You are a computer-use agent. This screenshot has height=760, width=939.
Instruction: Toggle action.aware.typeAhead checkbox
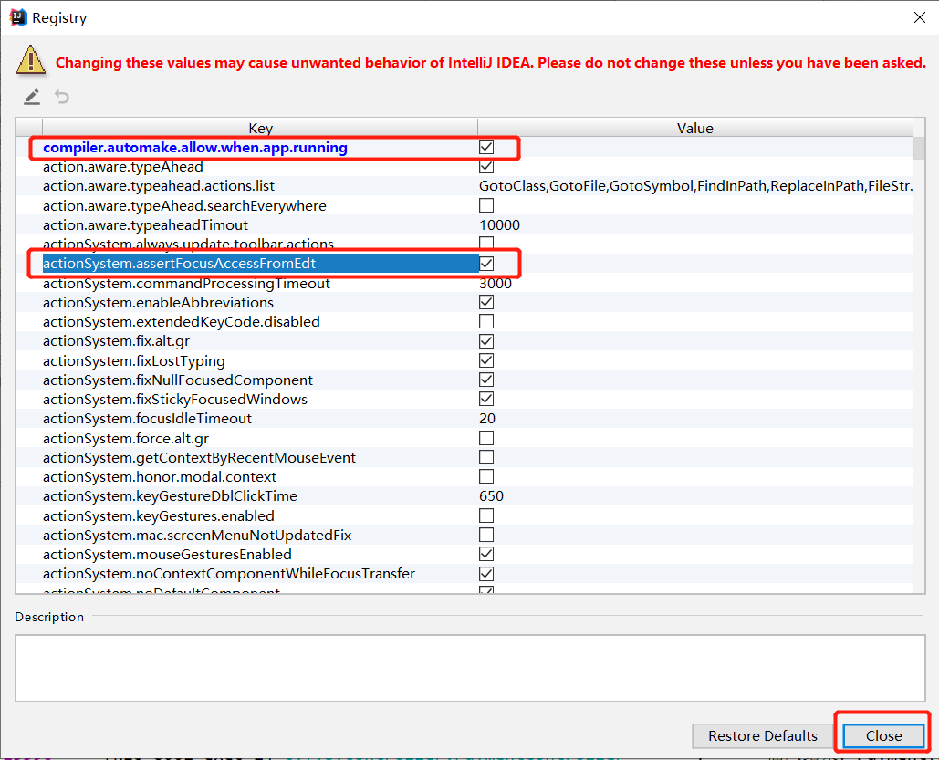[x=486, y=166]
